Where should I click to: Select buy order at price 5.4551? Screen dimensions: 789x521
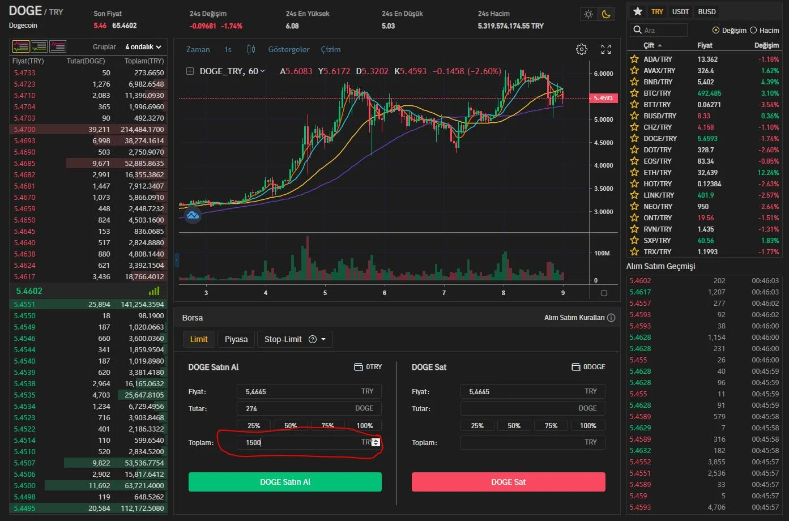tap(89, 304)
